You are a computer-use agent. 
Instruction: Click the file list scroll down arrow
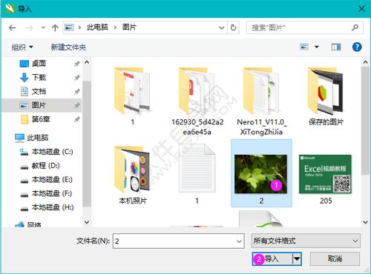(x=366, y=222)
